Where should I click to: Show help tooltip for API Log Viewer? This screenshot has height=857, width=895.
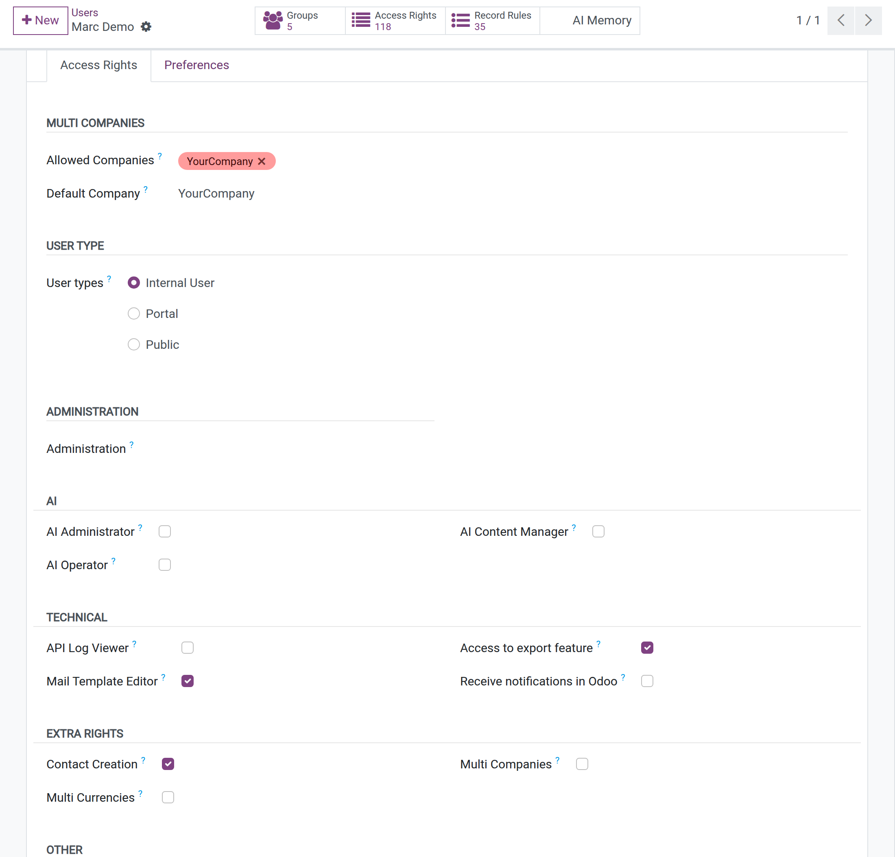(x=134, y=644)
